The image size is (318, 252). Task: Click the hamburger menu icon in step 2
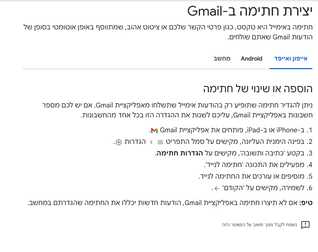point(160,142)
